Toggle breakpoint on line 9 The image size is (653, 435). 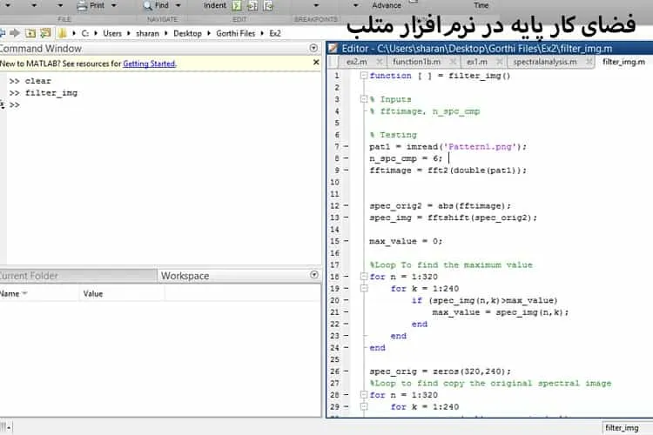(x=346, y=170)
